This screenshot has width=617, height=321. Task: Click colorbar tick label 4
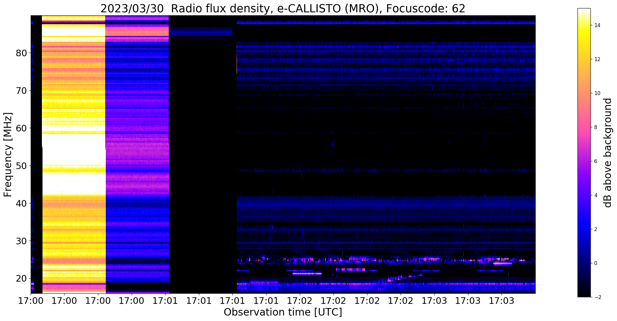coord(595,195)
